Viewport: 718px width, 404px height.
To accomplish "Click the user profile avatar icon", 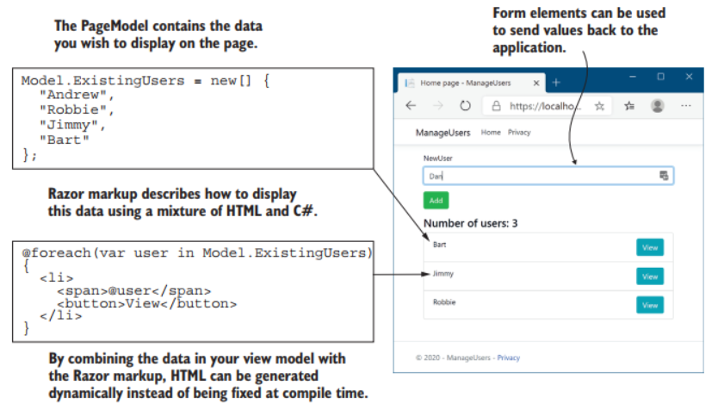I will pyautogui.click(x=658, y=106).
